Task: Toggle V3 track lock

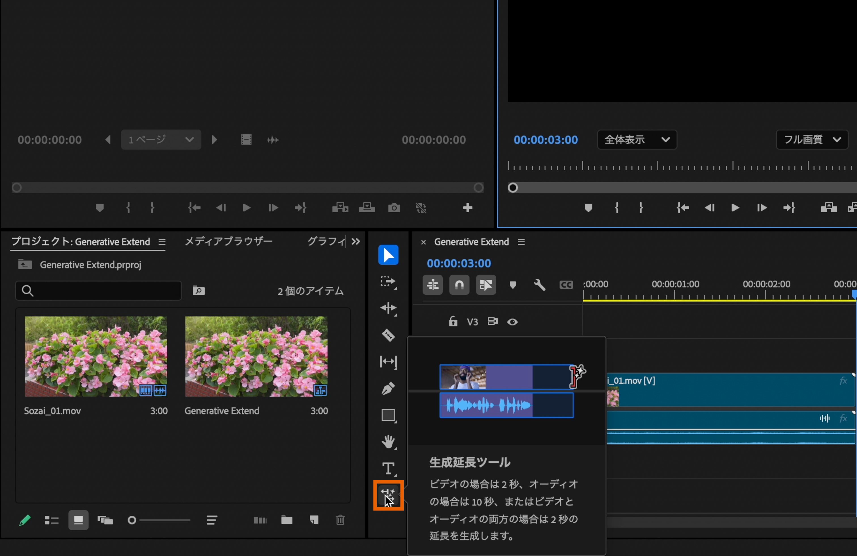Action: point(453,321)
